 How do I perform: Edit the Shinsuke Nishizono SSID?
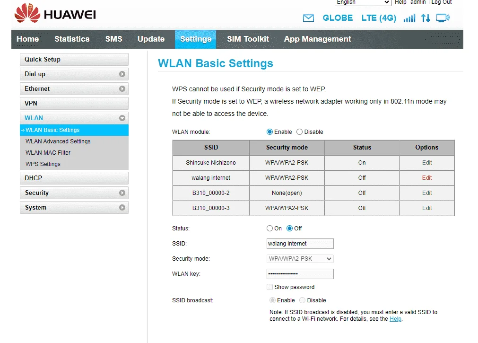point(427,163)
